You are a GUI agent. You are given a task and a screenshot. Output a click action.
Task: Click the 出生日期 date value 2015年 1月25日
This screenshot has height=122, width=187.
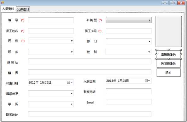coord(40,82)
